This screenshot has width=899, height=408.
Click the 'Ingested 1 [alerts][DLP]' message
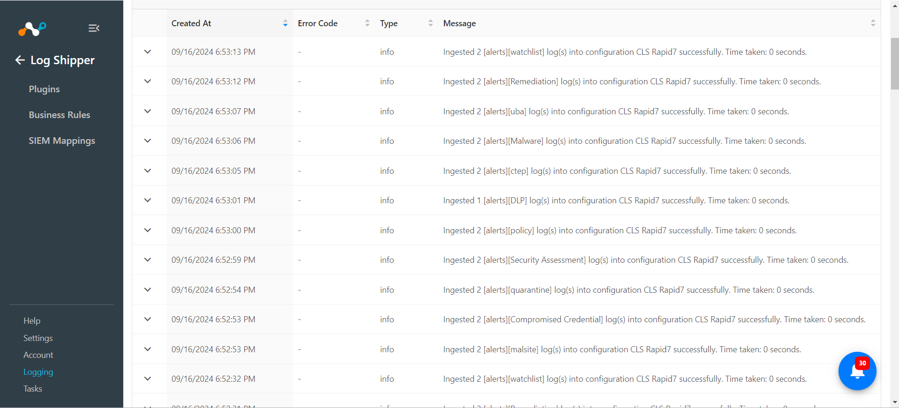point(616,200)
